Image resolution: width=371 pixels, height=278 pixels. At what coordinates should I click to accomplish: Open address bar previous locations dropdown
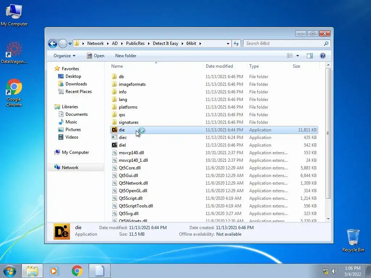pos(228,43)
